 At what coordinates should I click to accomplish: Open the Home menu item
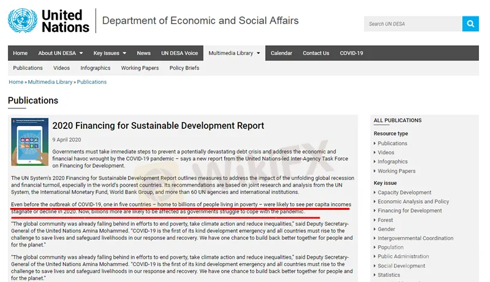(x=20, y=53)
